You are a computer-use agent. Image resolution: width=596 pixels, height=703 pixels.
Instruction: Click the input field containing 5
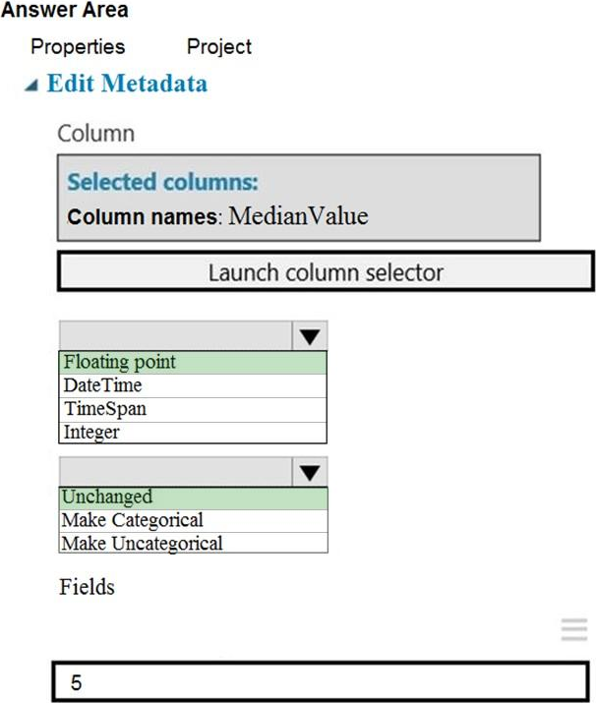325,682
